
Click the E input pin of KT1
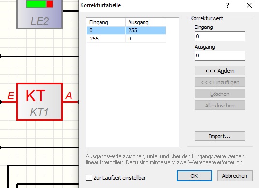click(x=11, y=96)
